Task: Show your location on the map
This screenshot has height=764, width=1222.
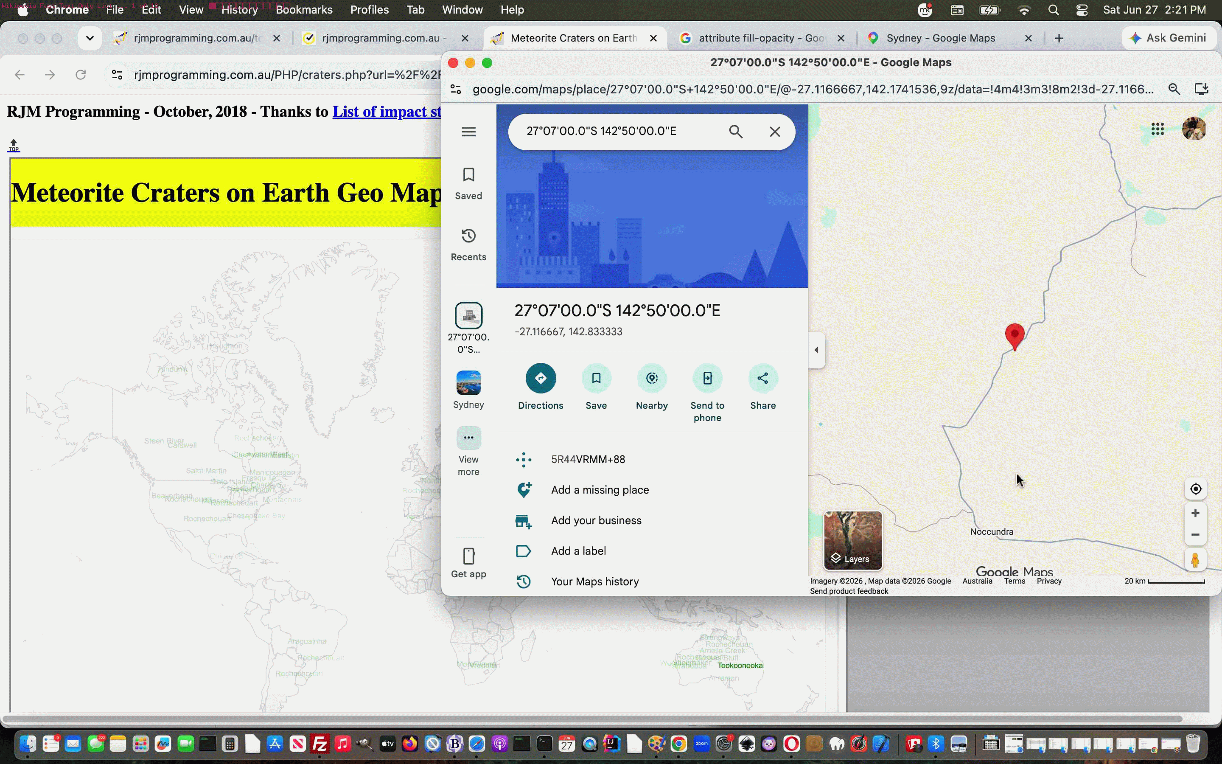Action: point(1195,489)
